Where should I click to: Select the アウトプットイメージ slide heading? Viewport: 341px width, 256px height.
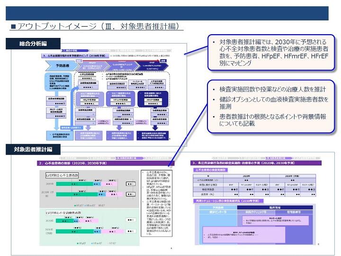(96, 27)
